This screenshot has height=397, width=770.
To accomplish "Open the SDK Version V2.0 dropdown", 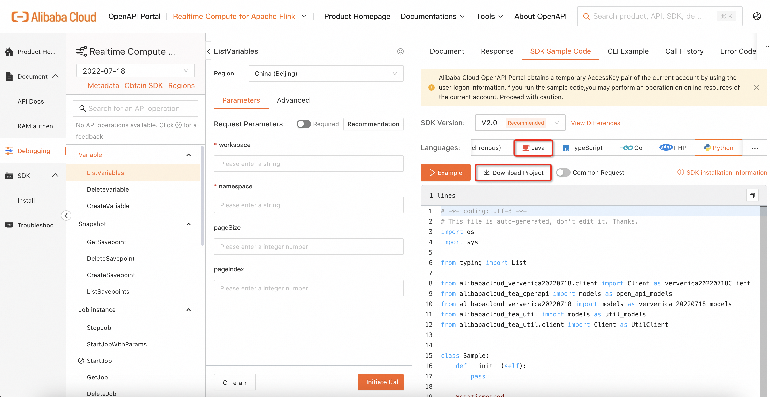I will (520, 123).
